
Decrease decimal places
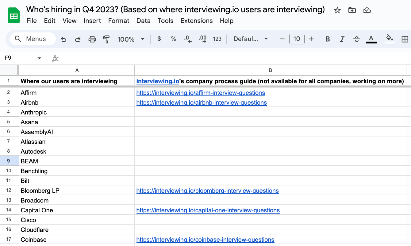click(188, 39)
